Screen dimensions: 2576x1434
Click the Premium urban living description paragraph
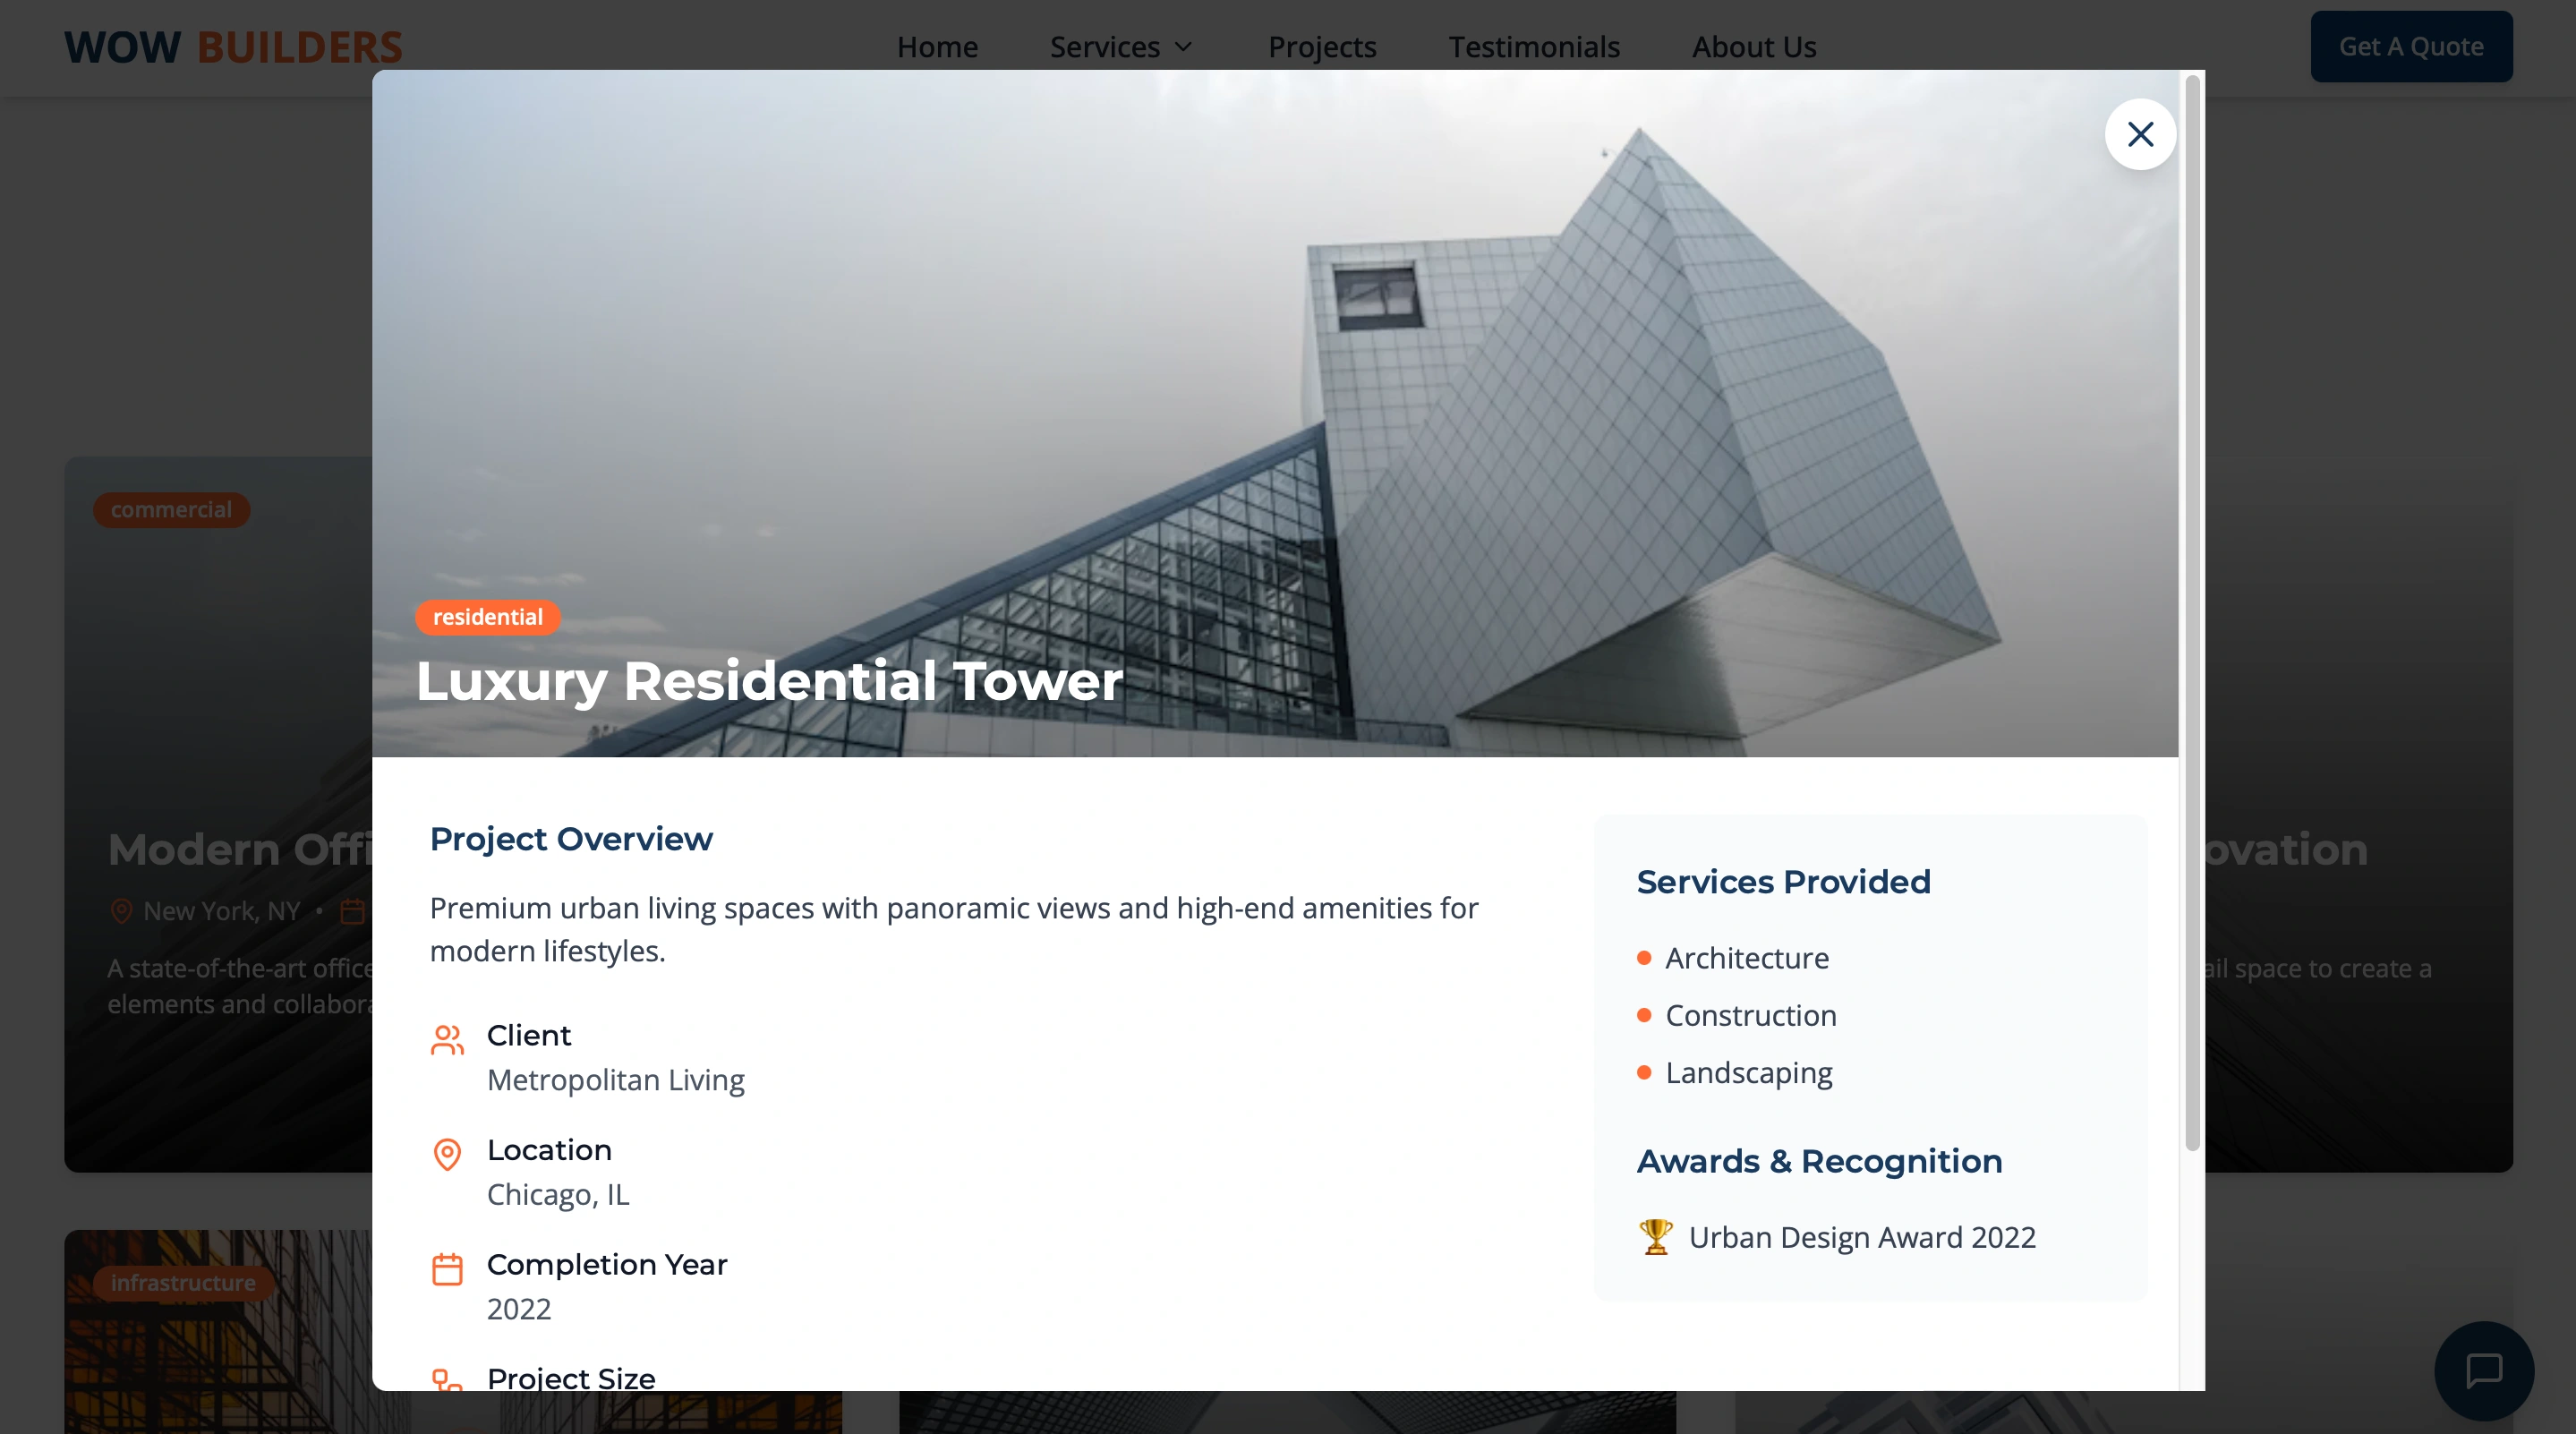point(954,929)
